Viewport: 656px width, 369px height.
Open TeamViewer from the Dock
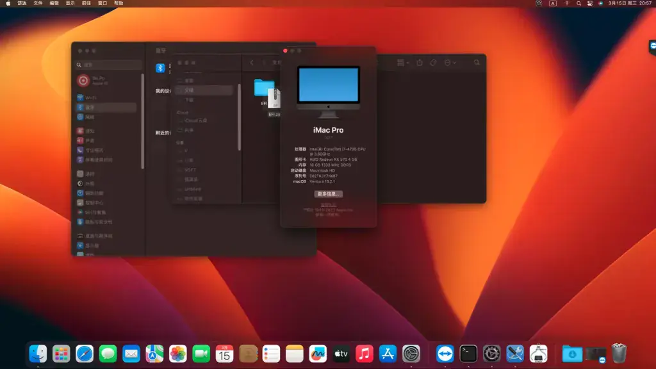(445, 354)
